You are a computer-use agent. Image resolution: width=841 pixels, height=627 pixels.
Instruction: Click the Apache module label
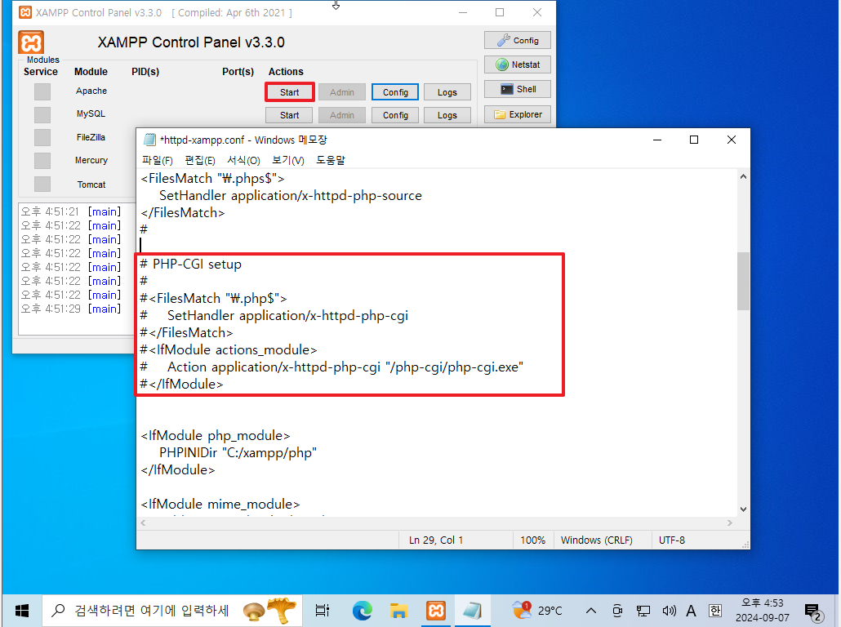91,91
